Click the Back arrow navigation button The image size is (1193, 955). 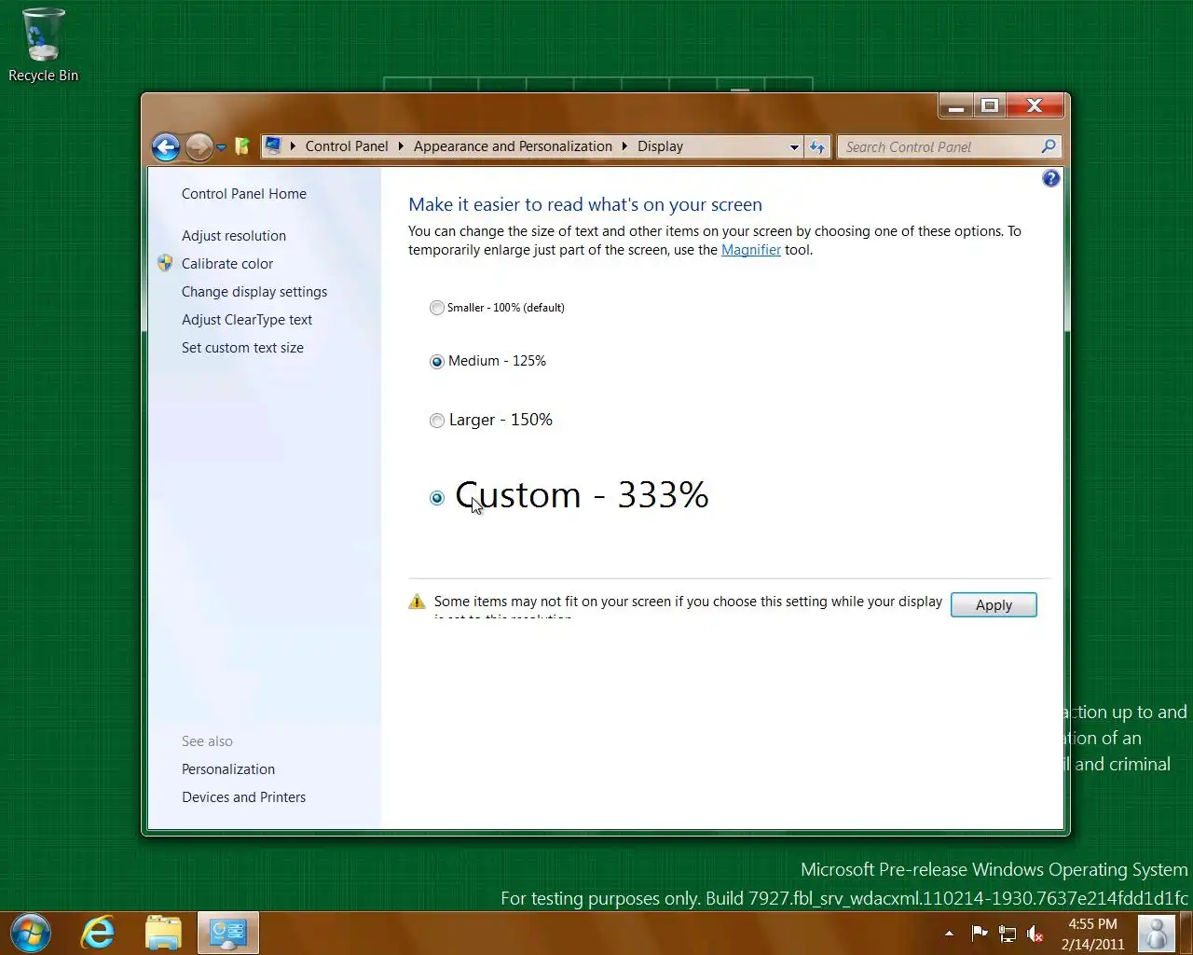[x=166, y=146]
